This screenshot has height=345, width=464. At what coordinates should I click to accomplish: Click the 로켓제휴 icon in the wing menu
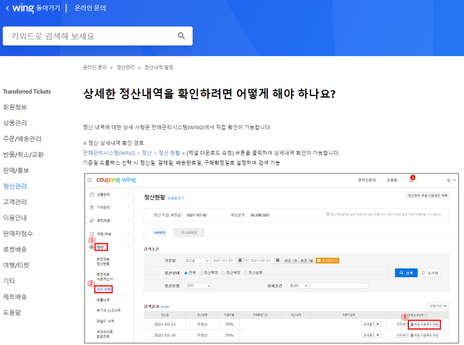92,221
